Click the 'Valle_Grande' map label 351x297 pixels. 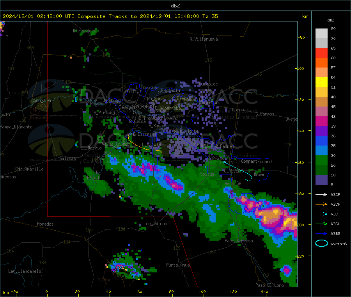pos(116,144)
